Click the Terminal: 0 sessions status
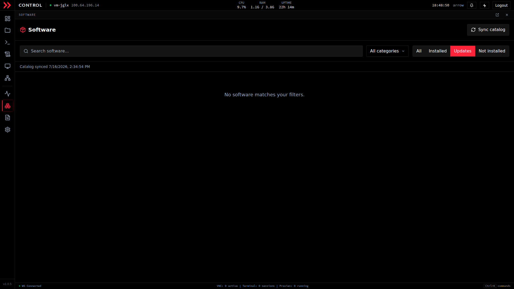514x289 pixels. pyautogui.click(x=259, y=286)
